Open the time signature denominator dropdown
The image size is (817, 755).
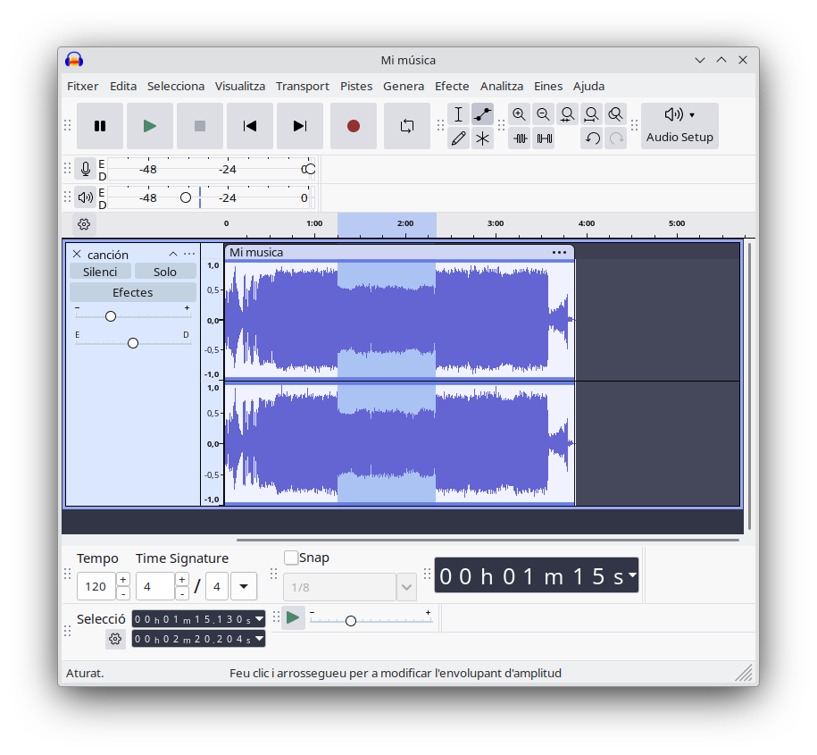[x=244, y=587]
